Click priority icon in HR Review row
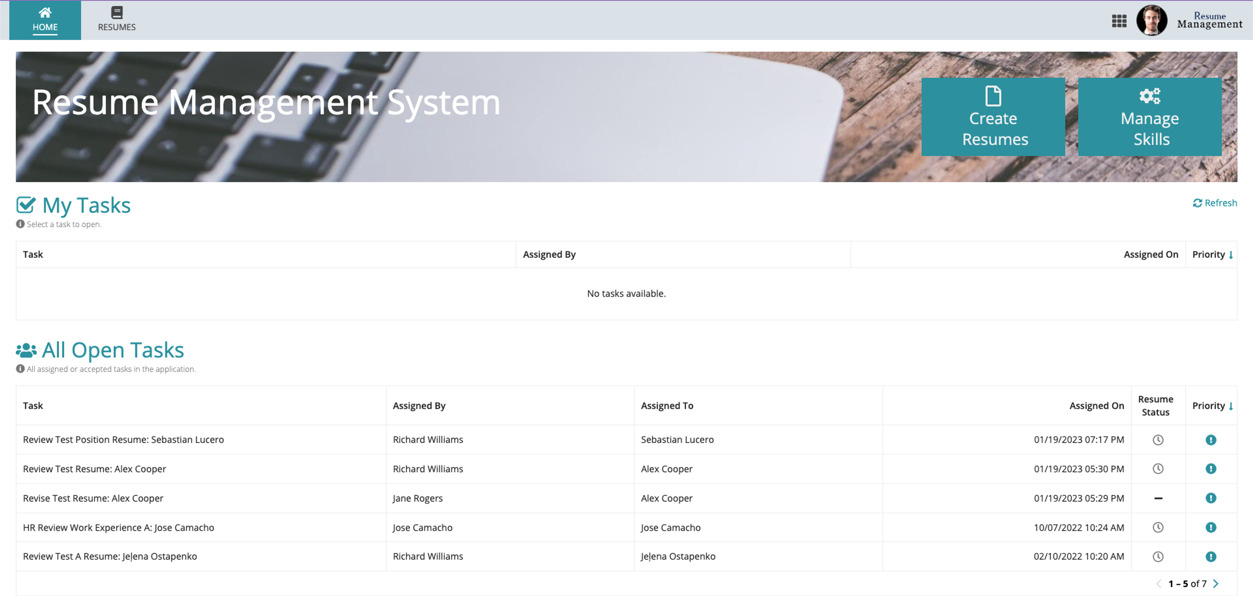 1211,528
